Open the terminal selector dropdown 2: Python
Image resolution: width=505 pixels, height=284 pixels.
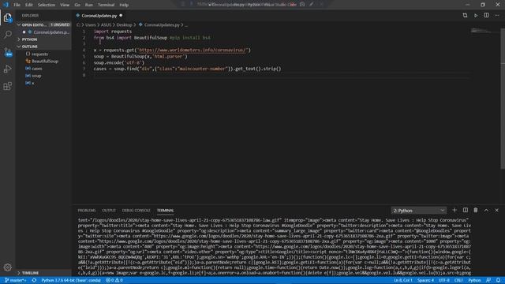point(419,211)
